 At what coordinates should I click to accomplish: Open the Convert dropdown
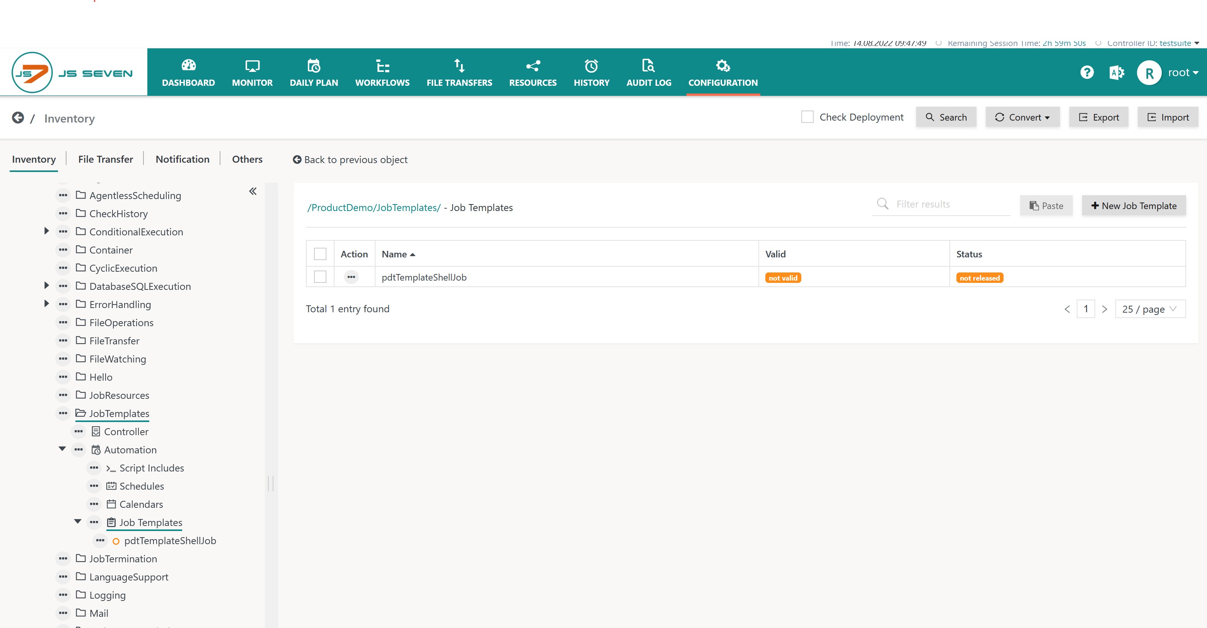point(1023,117)
